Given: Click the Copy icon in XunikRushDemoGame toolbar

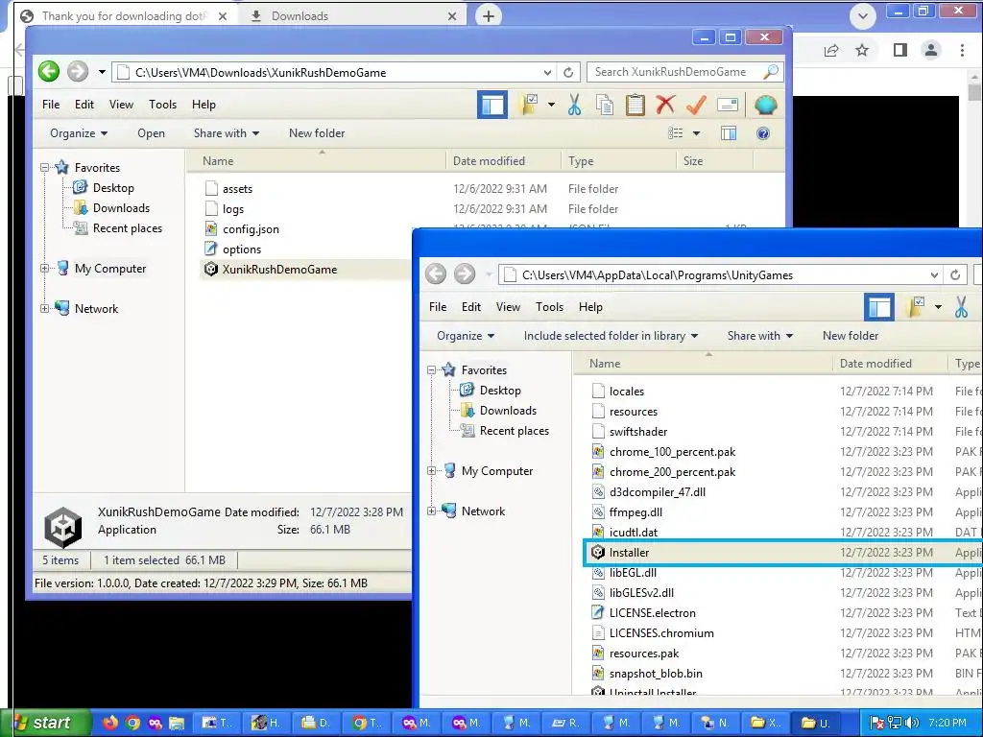Looking at the screenshot, I should (605, 105).
